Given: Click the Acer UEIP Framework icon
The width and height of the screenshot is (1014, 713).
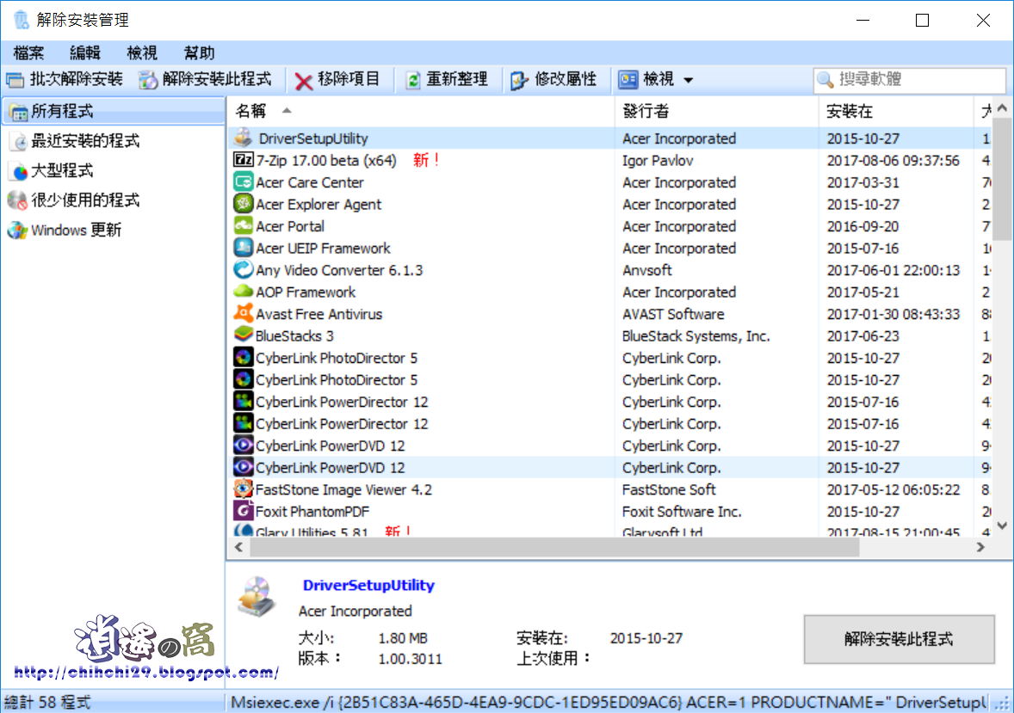Looking at the screenshot, I should click(x=243, y=248).
